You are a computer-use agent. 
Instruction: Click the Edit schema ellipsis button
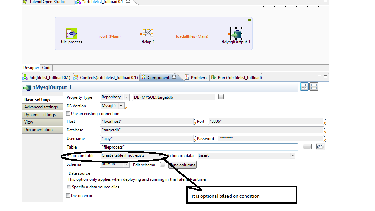coord(163,165)
